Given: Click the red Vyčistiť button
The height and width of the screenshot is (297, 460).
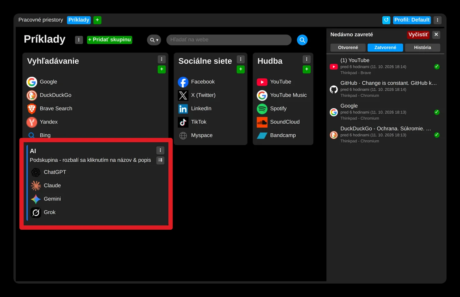Looking at the screenshot, I should coord(418,34).
